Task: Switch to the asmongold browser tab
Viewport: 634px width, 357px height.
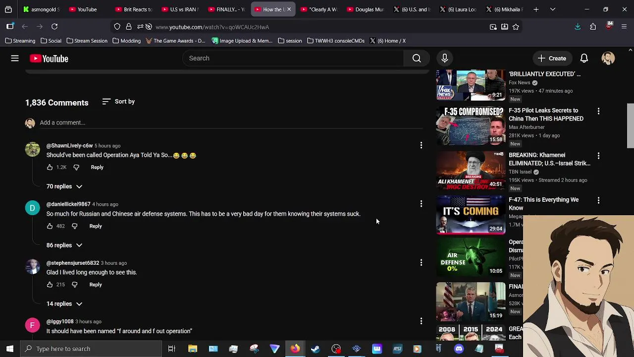Action: click(42, 9)
